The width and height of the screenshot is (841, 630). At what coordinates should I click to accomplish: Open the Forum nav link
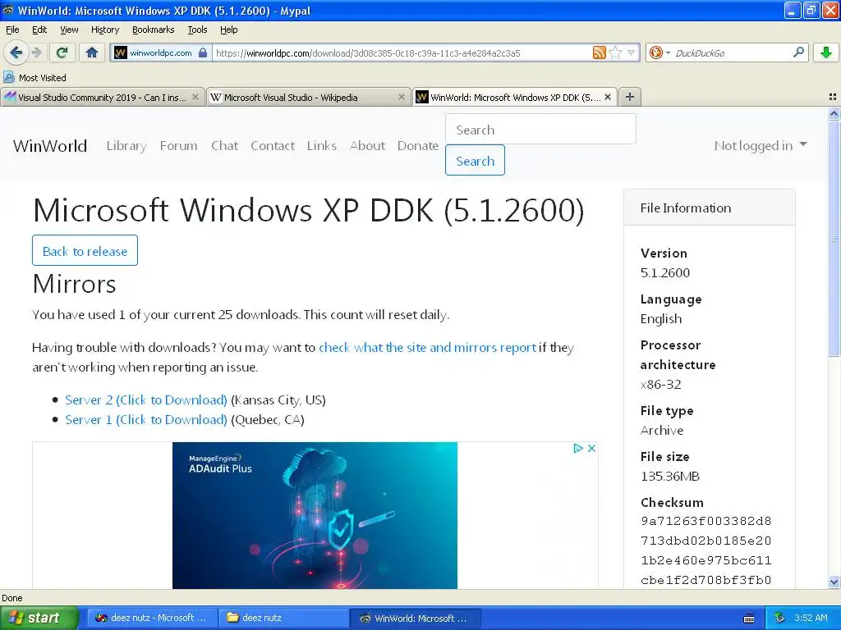pyautogui.click(x=178, y=146)
